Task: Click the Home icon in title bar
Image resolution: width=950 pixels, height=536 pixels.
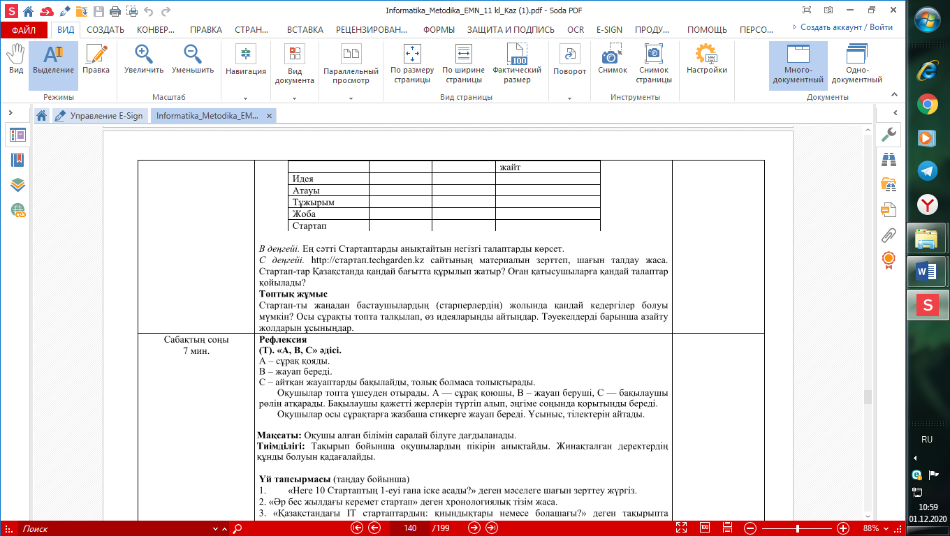Action: point(28,11)
